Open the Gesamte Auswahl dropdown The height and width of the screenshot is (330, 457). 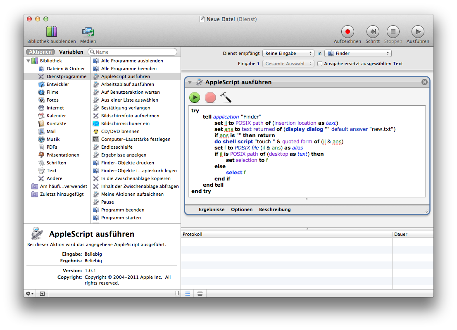click(x=288, y=64)
